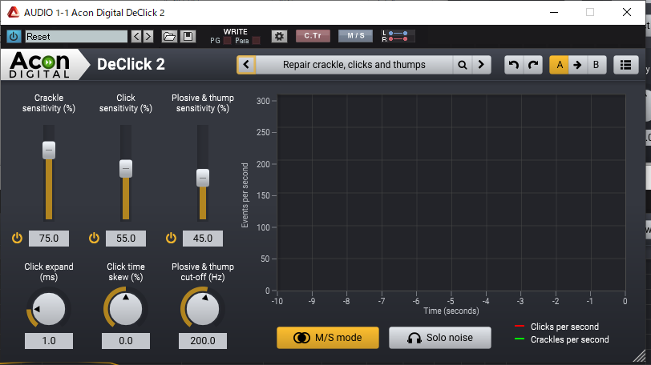Image resolution: width=651 pixels, height=365 pixels.
Task: Click the window resize grip corner
Action: [640, 355]
